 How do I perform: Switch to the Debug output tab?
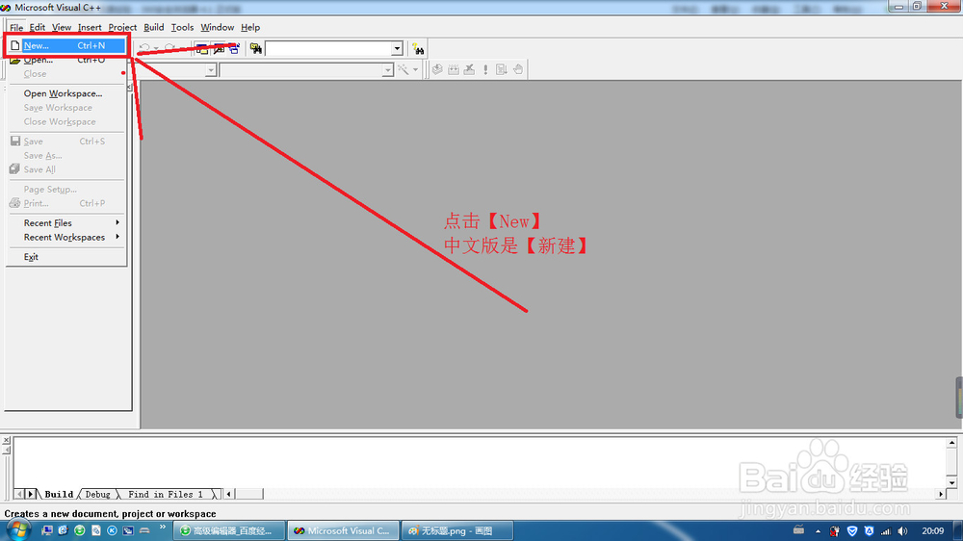97,495
